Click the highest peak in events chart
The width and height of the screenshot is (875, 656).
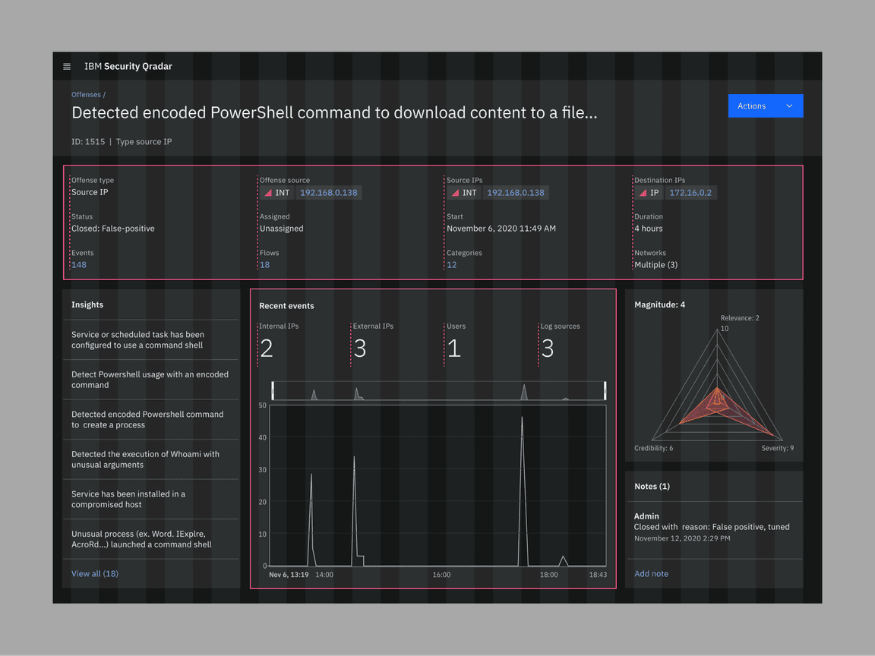click(x=522, y=418)
